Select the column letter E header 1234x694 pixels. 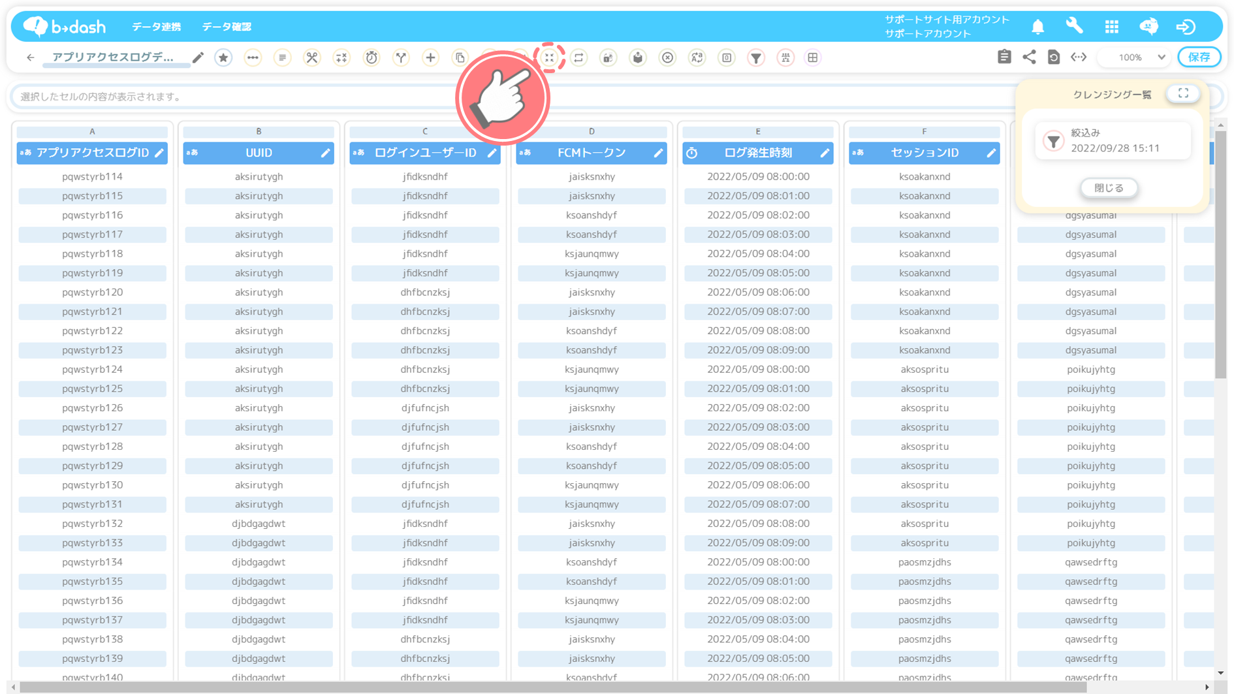[758, 131]
